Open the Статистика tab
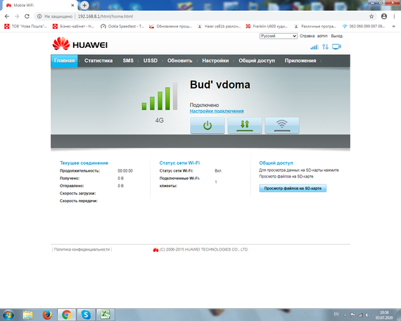This screenshot has width=401, height=321. tap(98, 61)
